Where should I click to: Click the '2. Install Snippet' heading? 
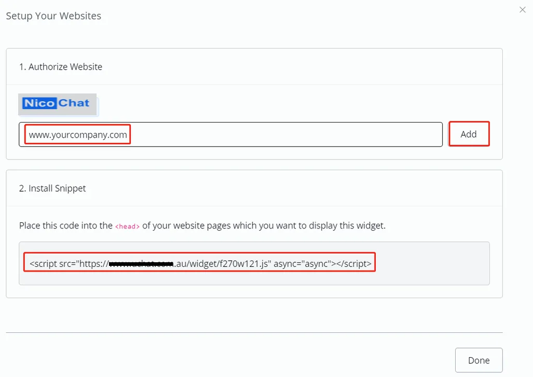[x=52, y=188]
